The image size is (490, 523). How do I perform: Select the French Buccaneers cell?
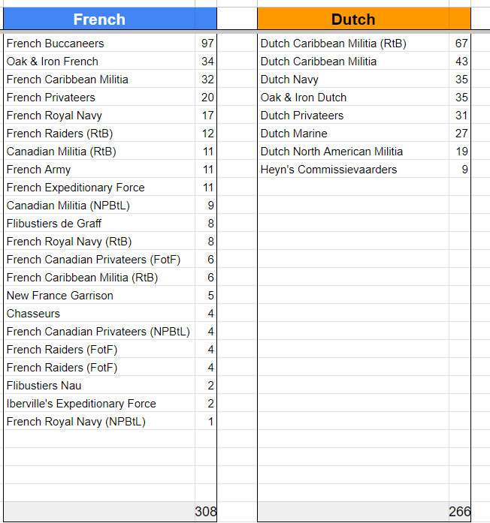[x=56, y=44]
